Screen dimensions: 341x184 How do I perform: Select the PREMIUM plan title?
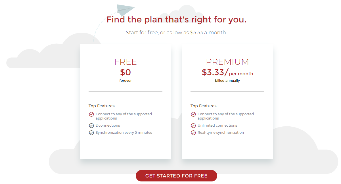click(x=227, y=62)
